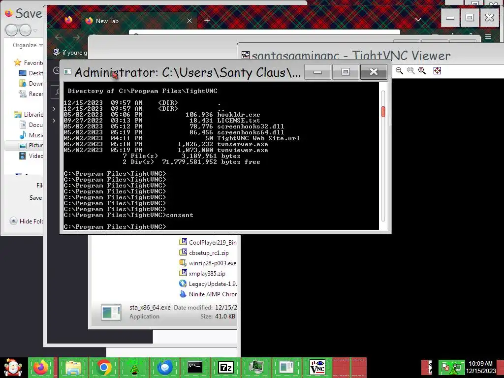Expand second sidebar chevron in Firefox window

click(54, 121)
